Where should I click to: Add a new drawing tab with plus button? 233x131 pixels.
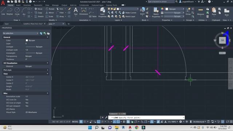pyautogui.click(x=68, y=24)
